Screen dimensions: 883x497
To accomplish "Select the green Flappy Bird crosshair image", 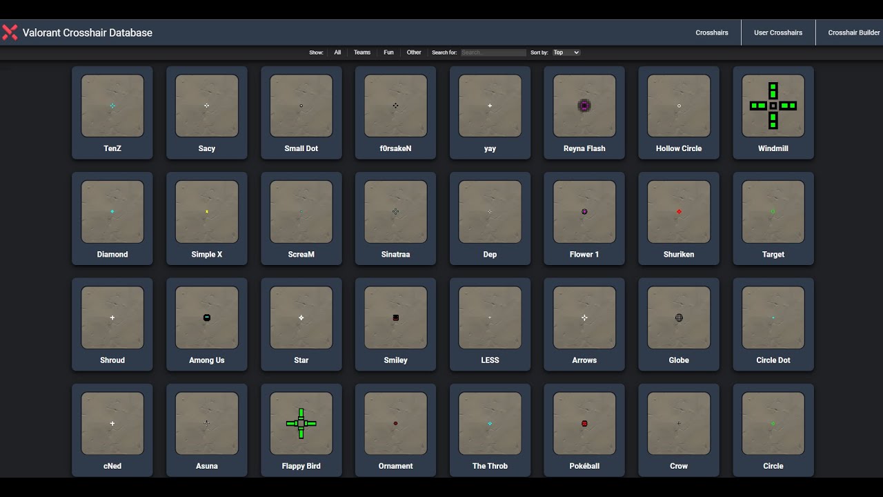I will tap(301, 423).
